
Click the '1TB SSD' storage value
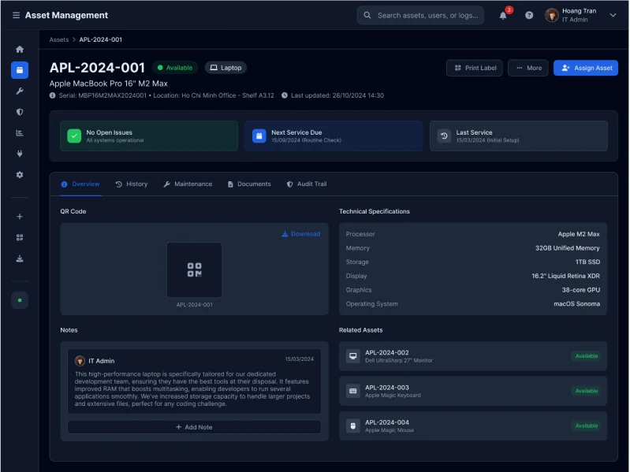coord(587,262)
